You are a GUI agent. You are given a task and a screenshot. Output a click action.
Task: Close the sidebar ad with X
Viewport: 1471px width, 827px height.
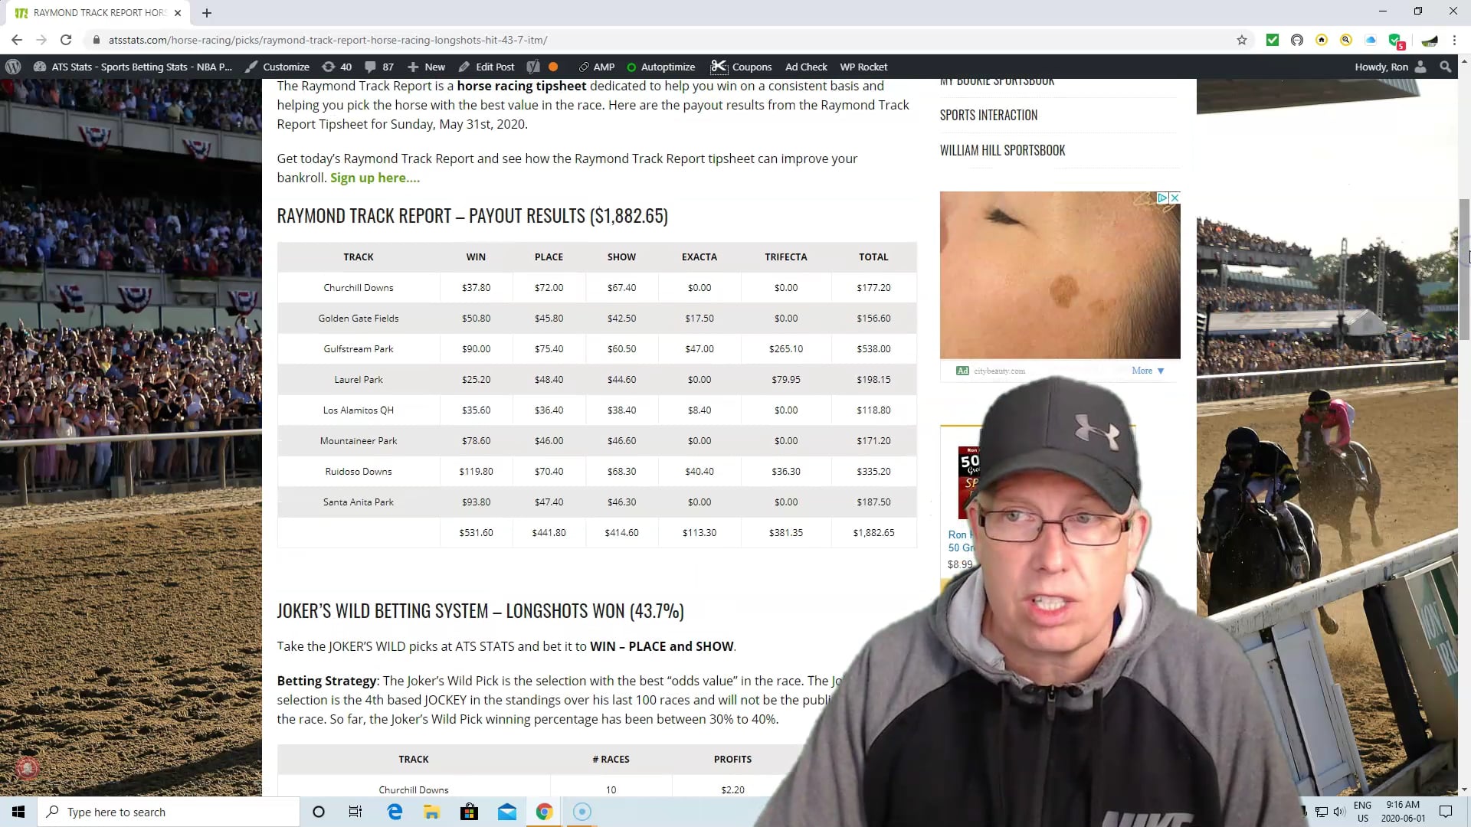[1175, 198]
